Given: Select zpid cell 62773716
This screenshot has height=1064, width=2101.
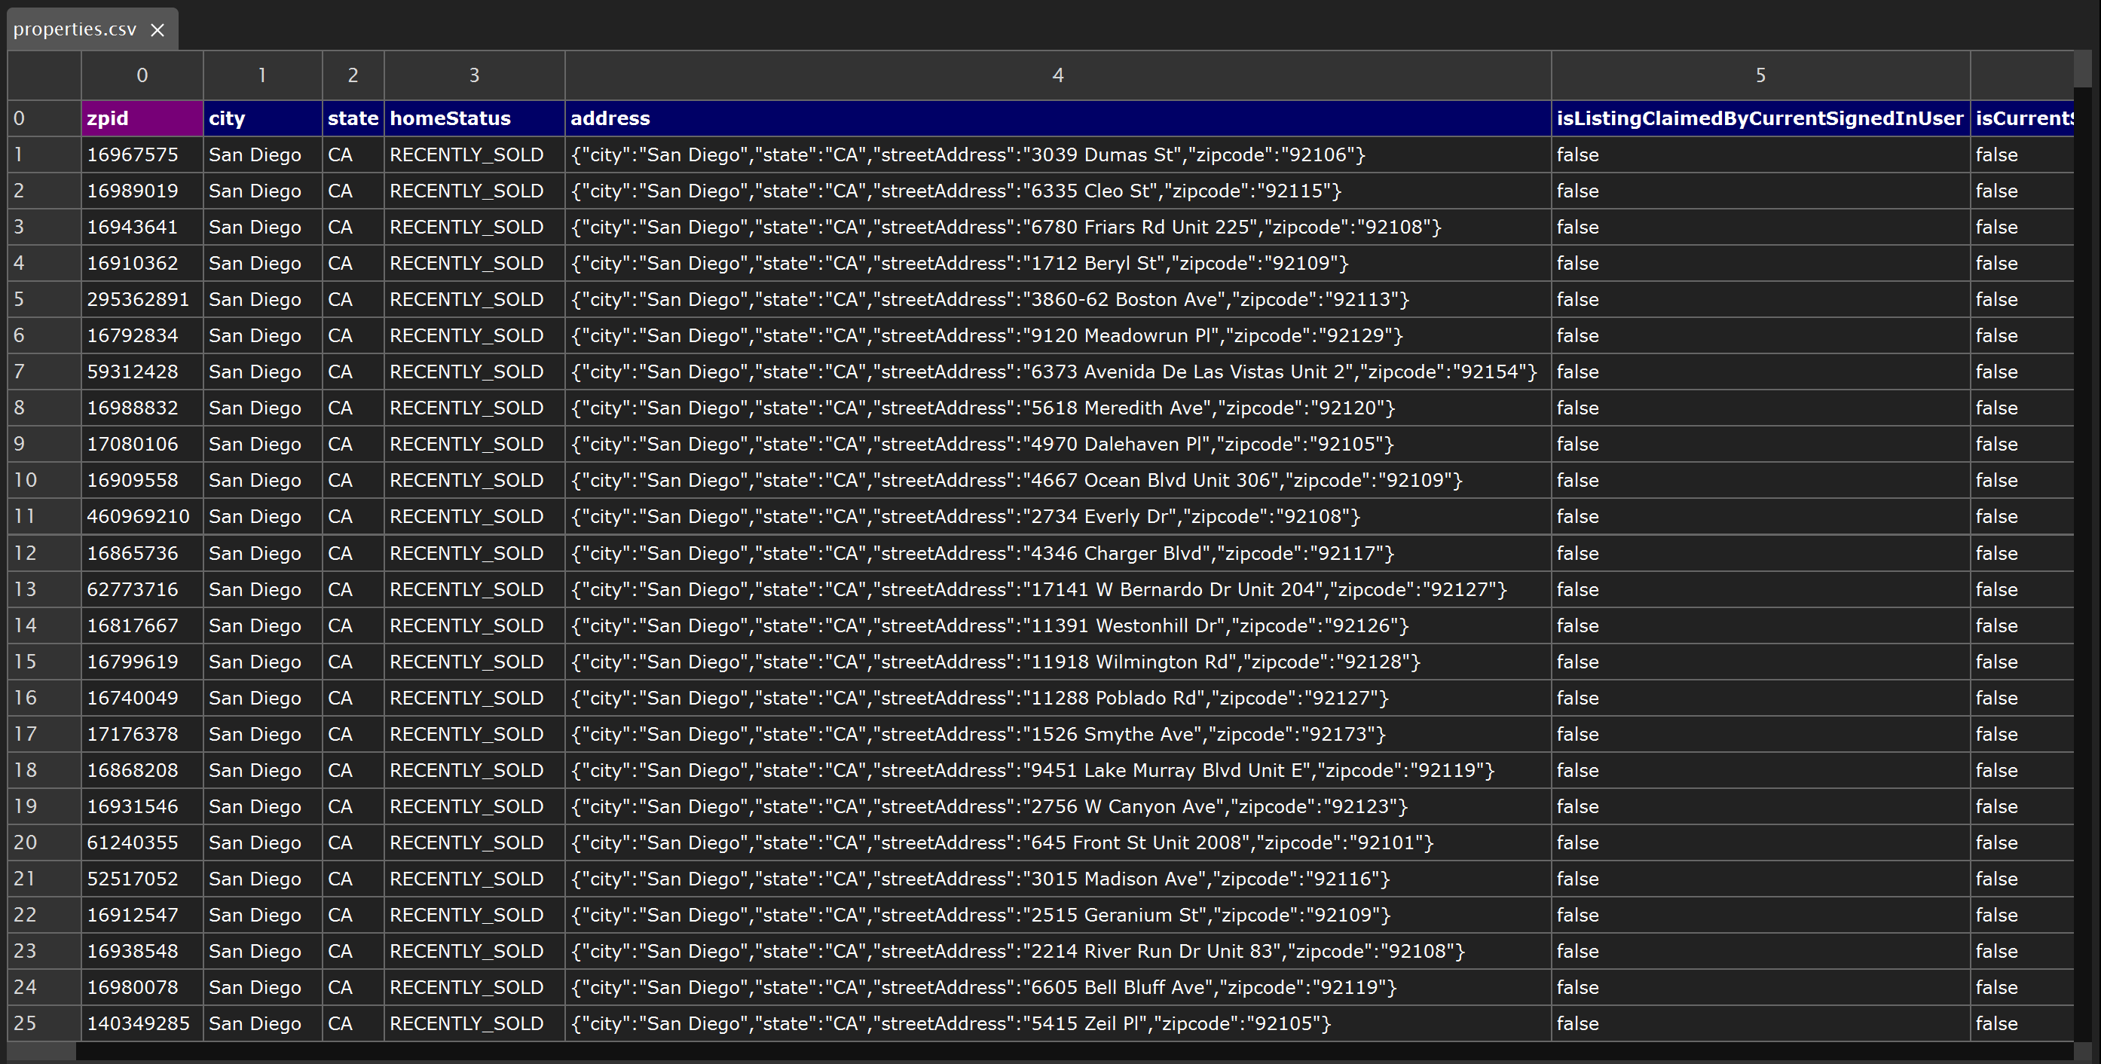Looking at the screenshot, I should tap(142, 589).
